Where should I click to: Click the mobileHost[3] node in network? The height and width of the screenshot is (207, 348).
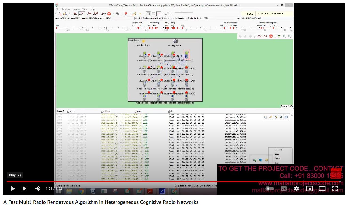187,55
